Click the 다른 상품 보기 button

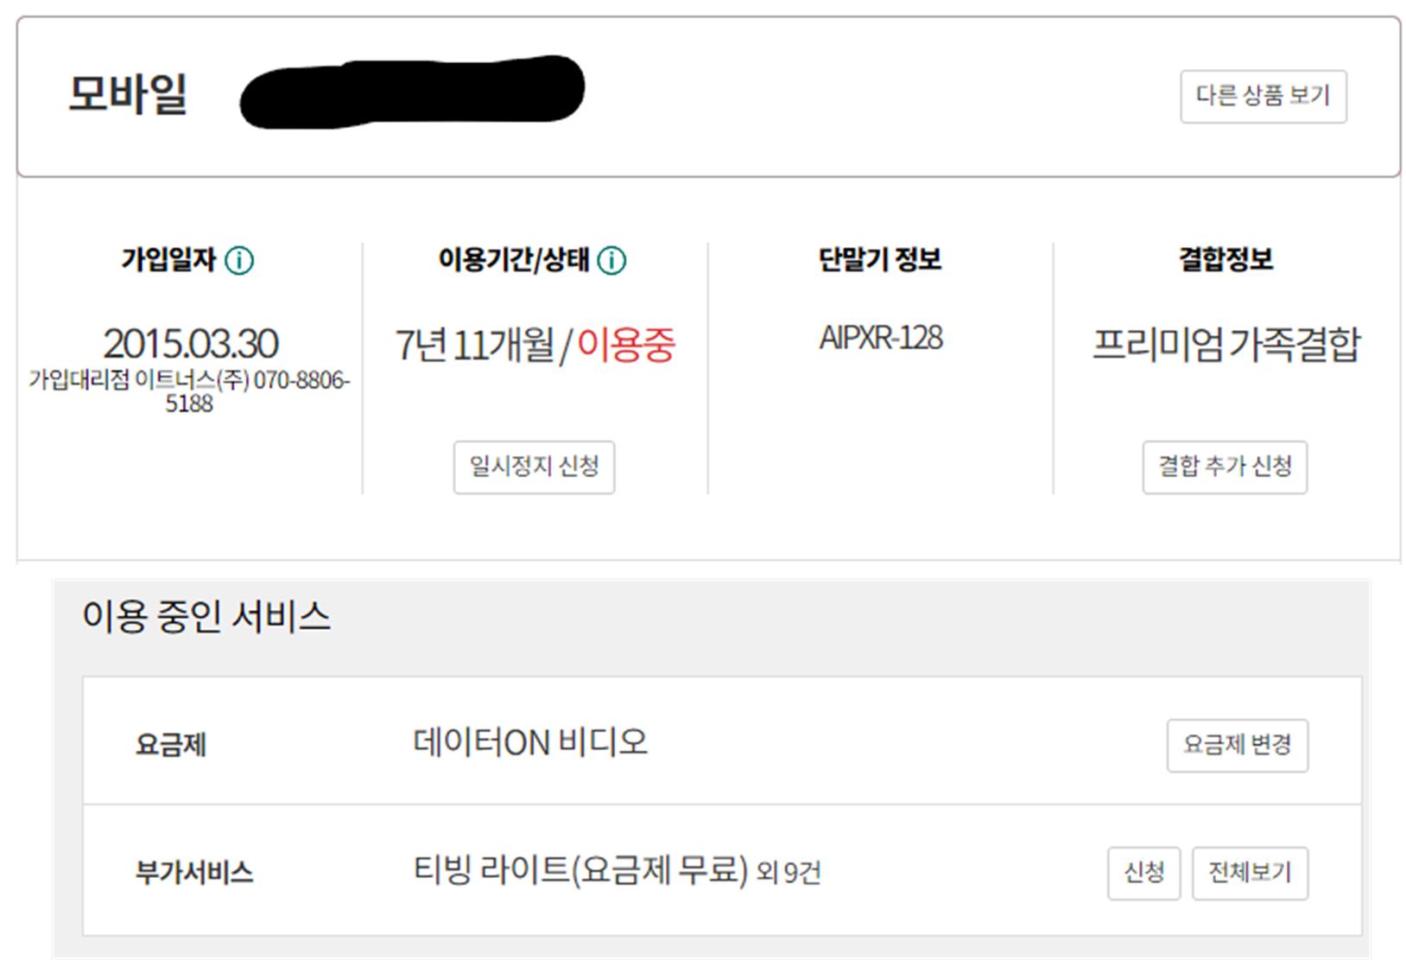[x=1262, y=96]
